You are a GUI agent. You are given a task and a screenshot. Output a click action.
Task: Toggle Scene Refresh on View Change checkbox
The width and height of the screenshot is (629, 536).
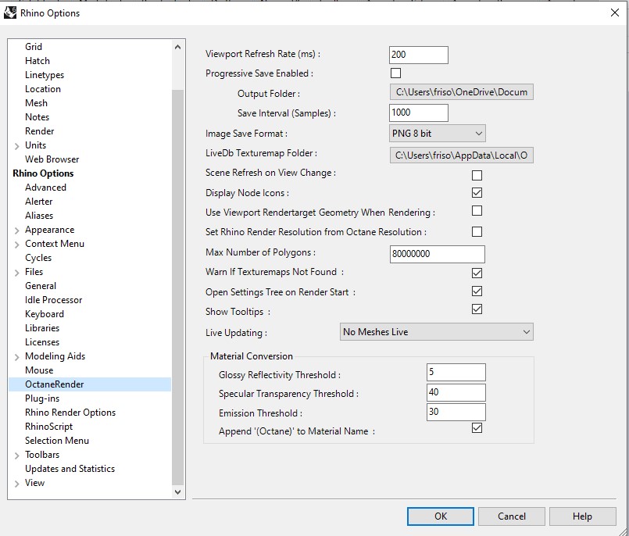pyautogui.click(x=477, y=175)
